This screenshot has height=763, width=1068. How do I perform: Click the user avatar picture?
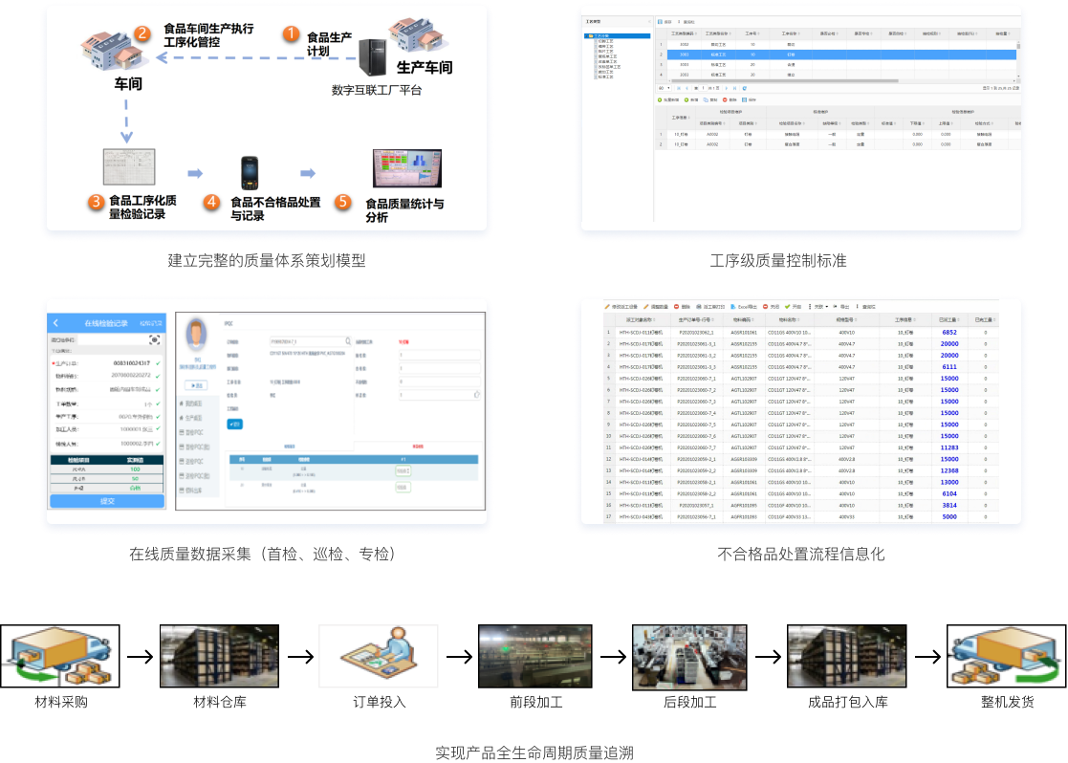click(198, 335)
